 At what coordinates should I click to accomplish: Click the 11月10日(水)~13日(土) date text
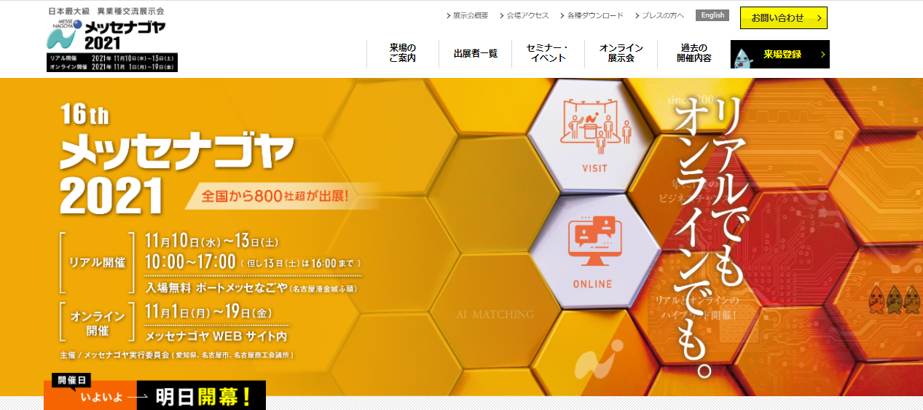click(213, 240)
